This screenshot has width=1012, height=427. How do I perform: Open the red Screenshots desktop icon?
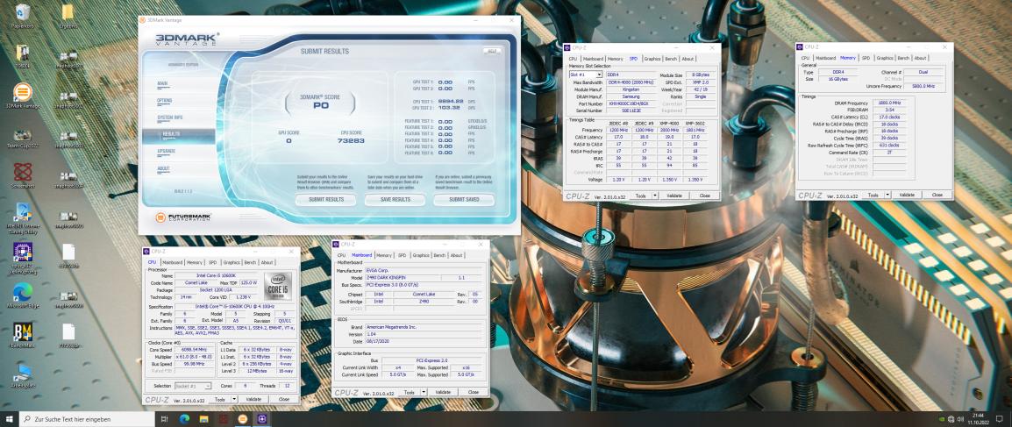click(23, 175)
